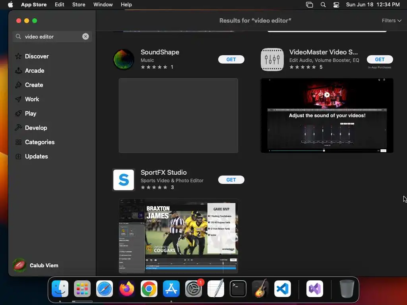
Task: Click Sports Video & Photo Editor subtitle
Action: (x=172, y=181)
